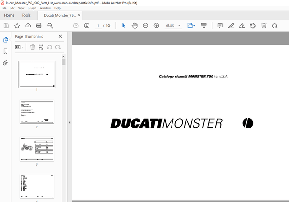The width and height of the screenshot is (289, 202).
Task: Open the E-Sign menu
Action: pyautogui.click(x=32, y=8)
